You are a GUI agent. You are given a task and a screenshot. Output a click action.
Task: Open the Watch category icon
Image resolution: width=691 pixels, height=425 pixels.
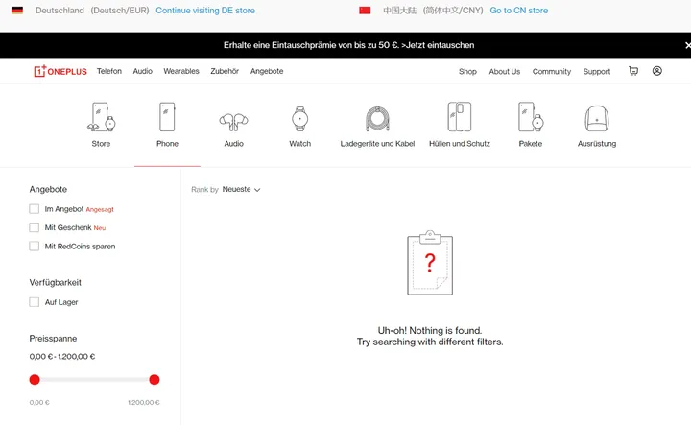(300, 119)
